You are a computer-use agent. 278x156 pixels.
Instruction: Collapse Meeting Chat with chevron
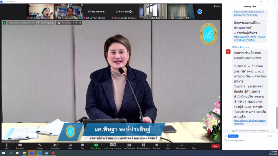(x=225, y=7)
